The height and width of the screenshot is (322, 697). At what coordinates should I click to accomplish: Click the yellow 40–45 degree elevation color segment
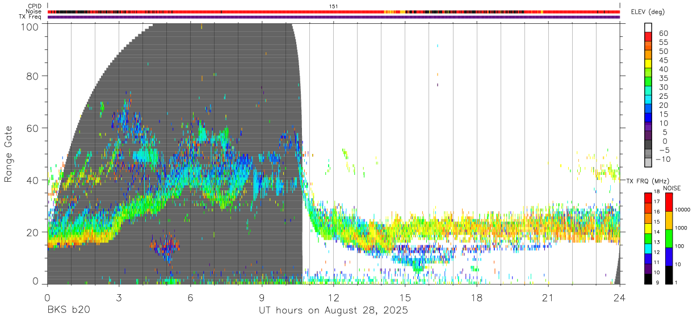coord(648,63)
